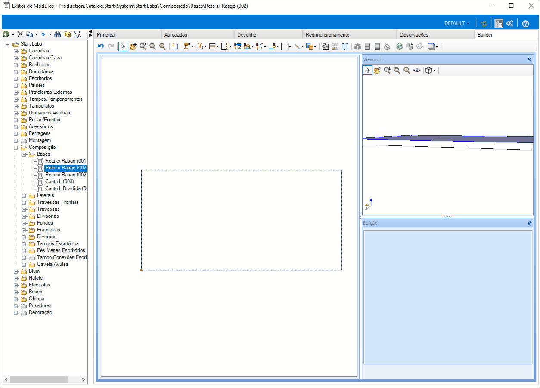Select the Dormitórios folder

(x=41, y=71)
